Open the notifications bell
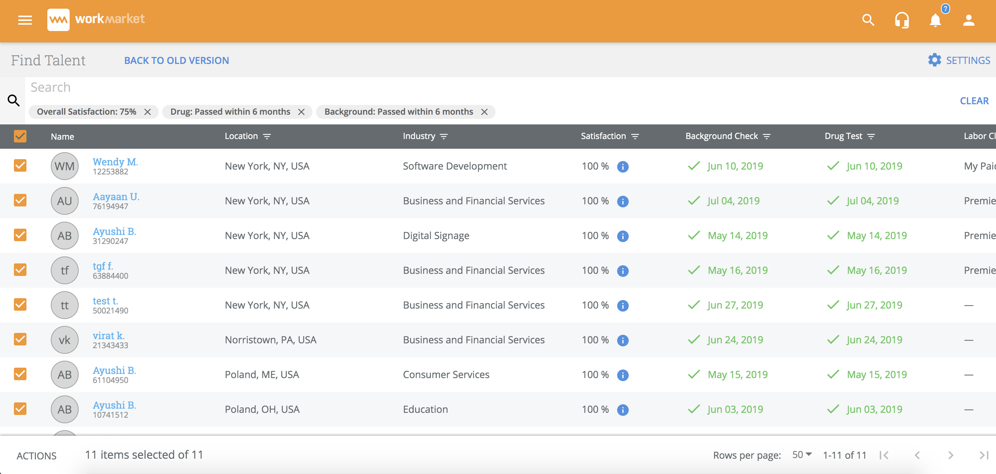This screenshot has height=474, width=996. tap(935, 20)
